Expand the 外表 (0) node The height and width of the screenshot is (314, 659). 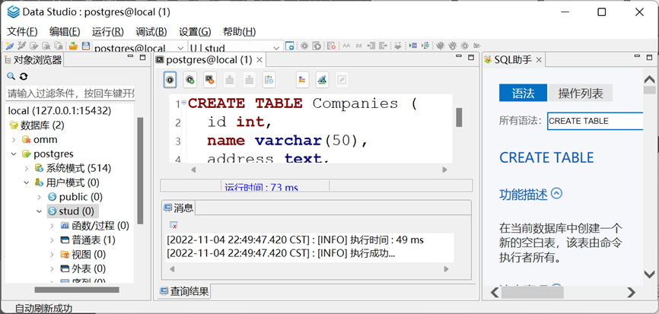[52, 268]
